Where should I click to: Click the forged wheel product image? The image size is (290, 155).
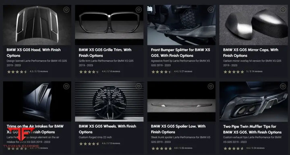click(x=109, y=101)
